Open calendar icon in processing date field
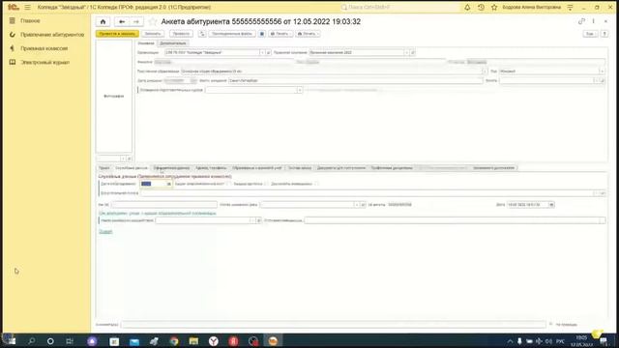 pos(168,184)
